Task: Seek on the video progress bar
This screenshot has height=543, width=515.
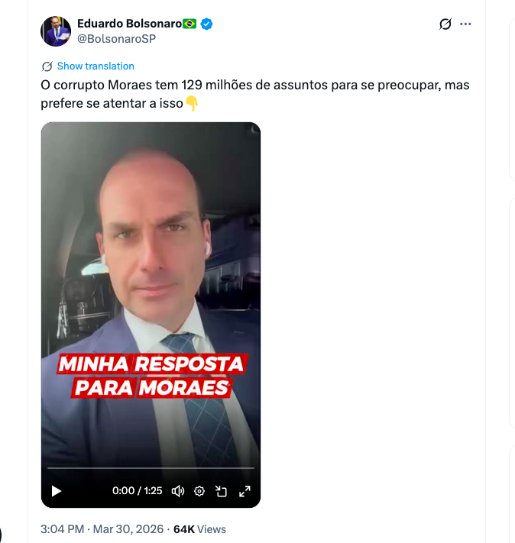Action: pyautogui.click(x=151, y=468)
